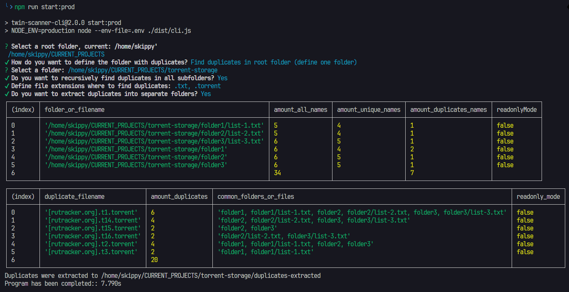Click the total value 20 in second table

154,260
